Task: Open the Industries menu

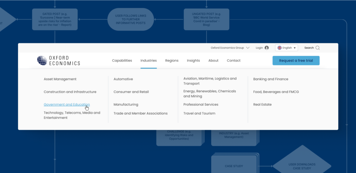Action: [148, 60]
